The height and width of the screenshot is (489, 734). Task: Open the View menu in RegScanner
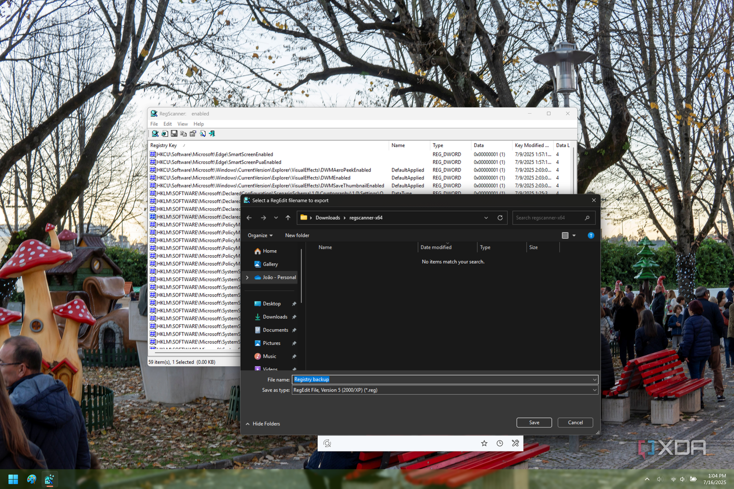tap(182, 124)
